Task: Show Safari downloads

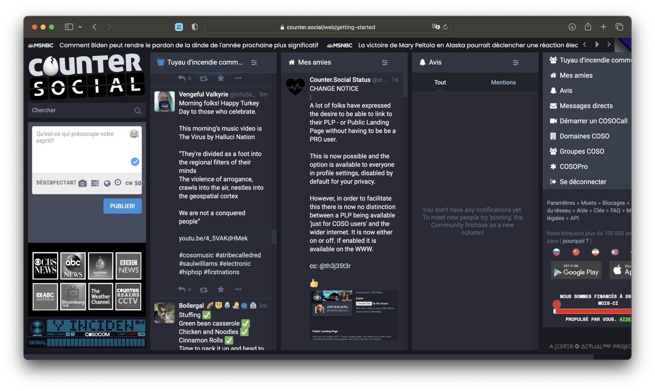Action: (572, 27)
